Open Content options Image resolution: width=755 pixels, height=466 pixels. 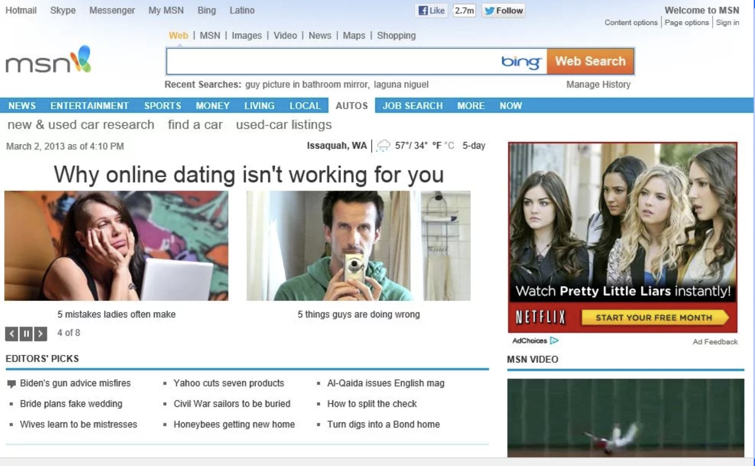631,23
